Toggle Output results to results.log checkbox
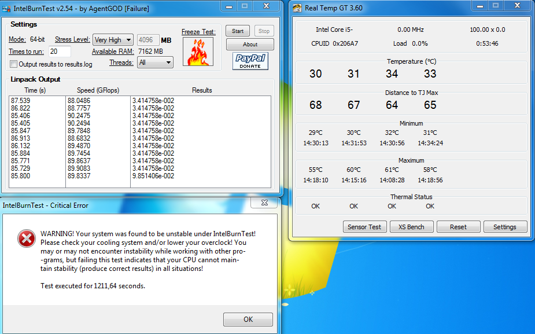This screenshot has height=334, width=535. (x=14, y=64)
